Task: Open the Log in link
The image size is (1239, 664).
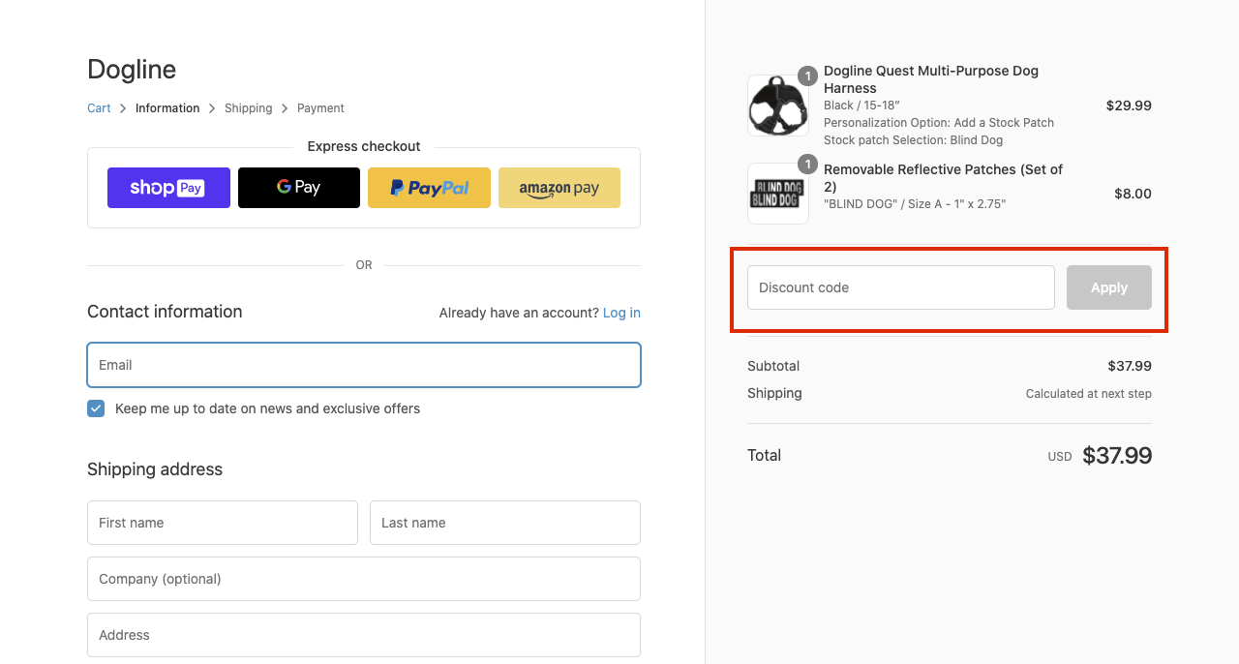Action: click(x=621, y=313)
